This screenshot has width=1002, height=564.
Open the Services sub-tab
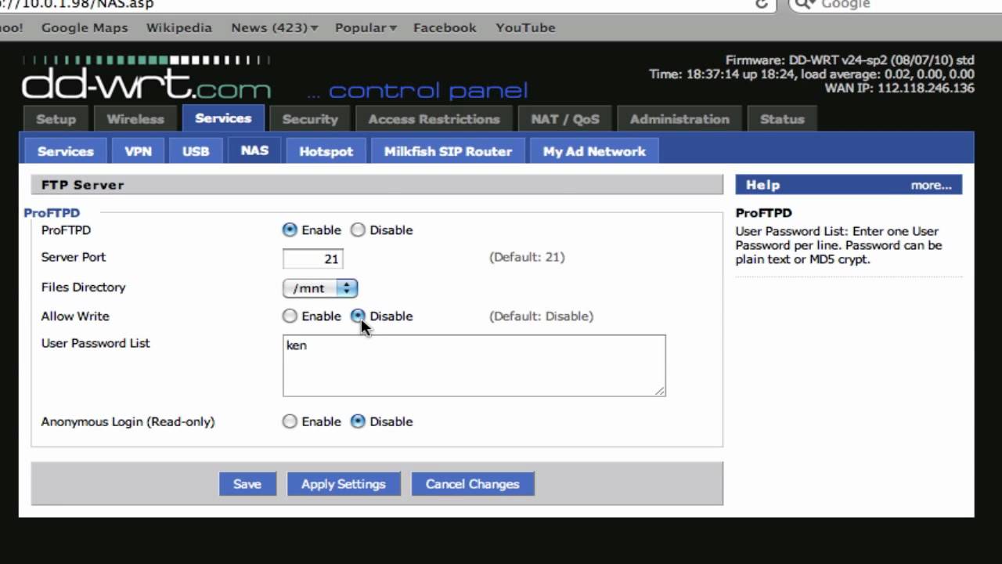(66, 151)
